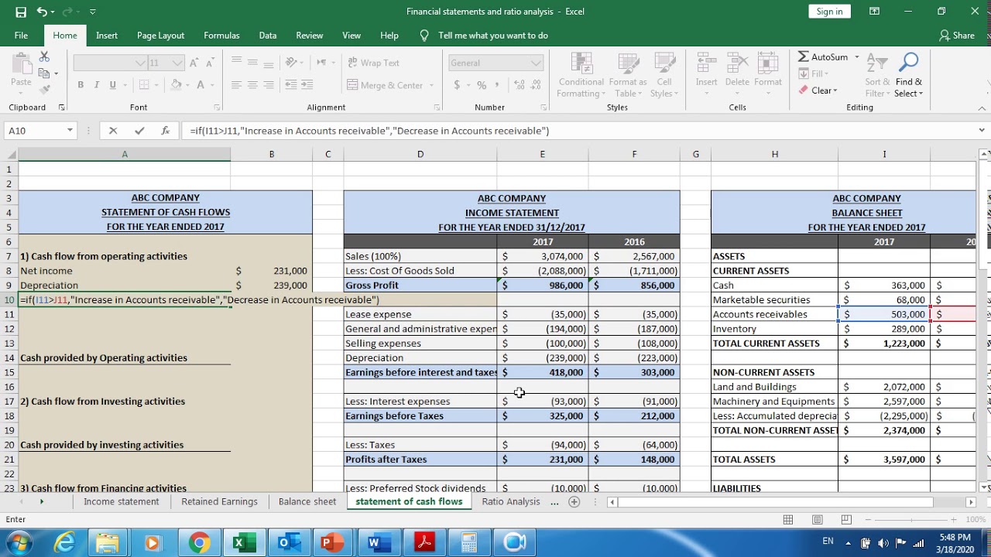Open Insert Function fx dialog
Viewport: 991px width, 557px height.
click(x=165, y=131)
